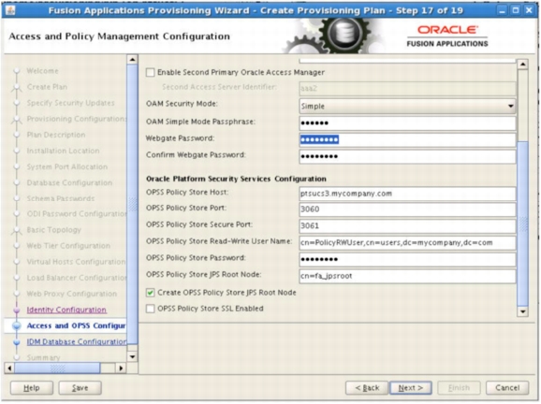Viewport: 541px width, 404px height.
Task: Click the Second Access Server Identifier field
Action: (x=407, y=88)
